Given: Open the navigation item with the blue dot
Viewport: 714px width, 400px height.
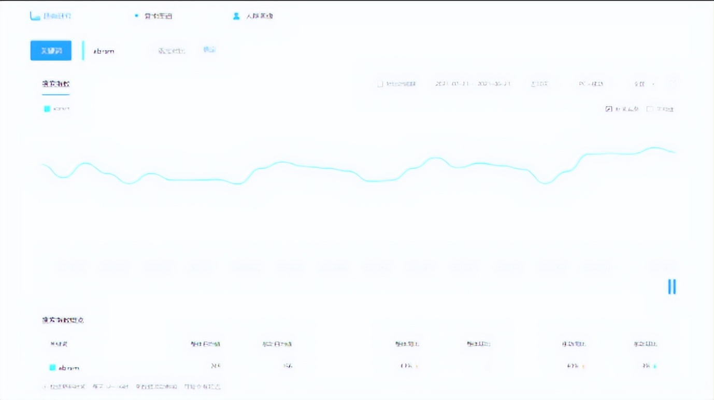Looking at the screenshot, I should 153,16.
